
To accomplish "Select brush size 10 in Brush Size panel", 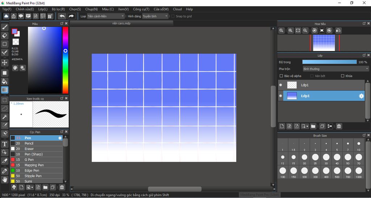I will point(359,145).
